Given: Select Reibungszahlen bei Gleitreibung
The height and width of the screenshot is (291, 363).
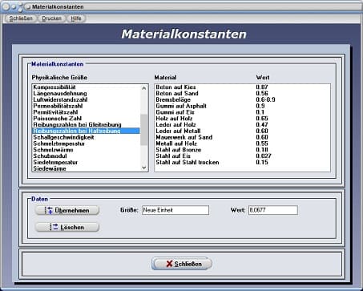Looking at the screenshot, I should (x=86, y=125).
